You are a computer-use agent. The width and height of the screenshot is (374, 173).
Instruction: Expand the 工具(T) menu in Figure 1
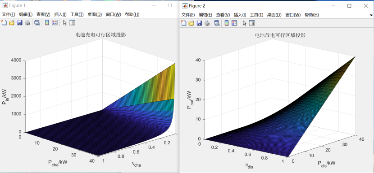(x=77, y=14)
